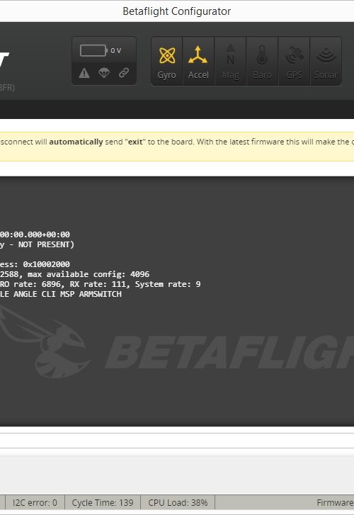Screen dimensions: 354x515
Task: Click the I2C error status item
Action: click(35, 502)
